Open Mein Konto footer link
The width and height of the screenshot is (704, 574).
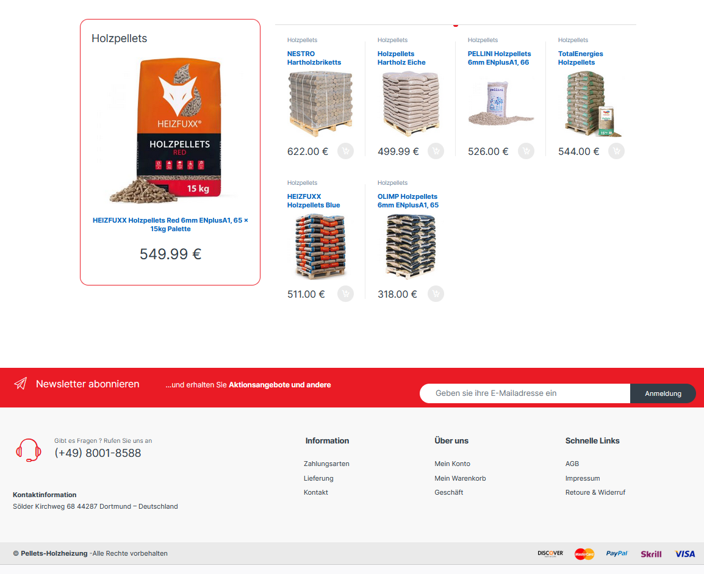click(x=452, y=464)
